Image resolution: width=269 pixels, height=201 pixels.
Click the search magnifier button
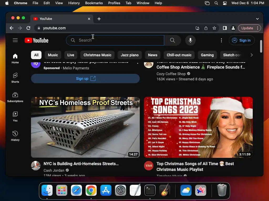(172, 40)
